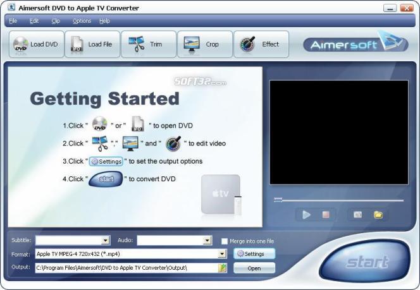This screenshot has width=420, height=290.
Task: Stop the preview playback
Action: coord(326,215)
